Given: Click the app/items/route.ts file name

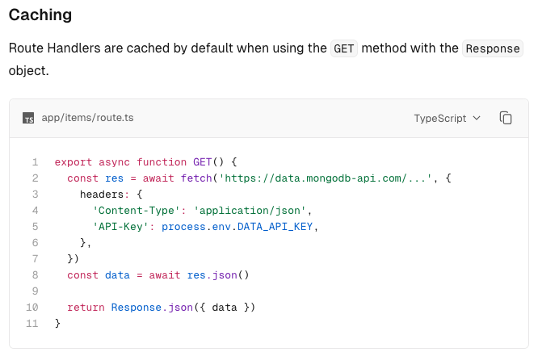Looking at the screenshot, I should tap(87, 118).
